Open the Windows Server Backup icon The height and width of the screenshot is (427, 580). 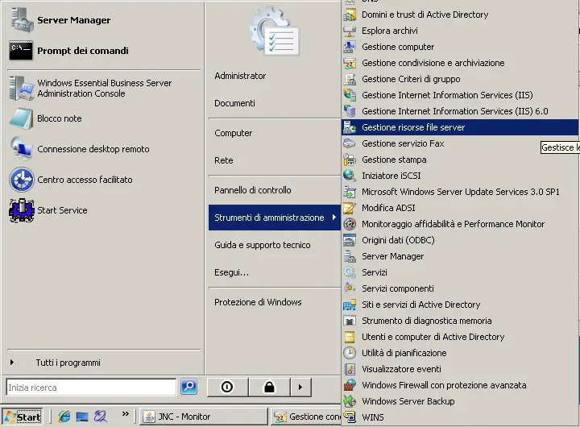(350, 401)
